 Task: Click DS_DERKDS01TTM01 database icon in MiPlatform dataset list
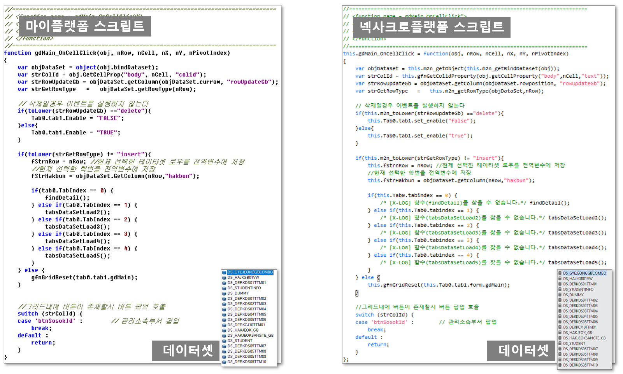[224, 283]
